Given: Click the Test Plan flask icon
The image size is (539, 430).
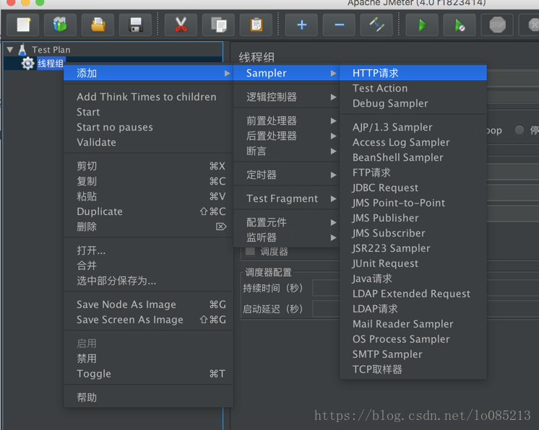Looking at the screenshot, I should tap(22, 50).
